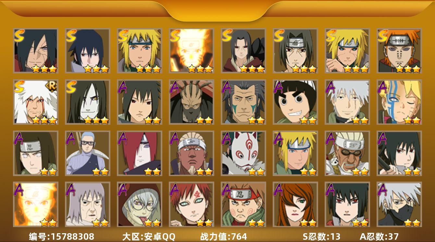Click the 大区:安卓QQ server label
Image resolution: width=435 pixels, height=242 pixels.
(x=149, y=236)
